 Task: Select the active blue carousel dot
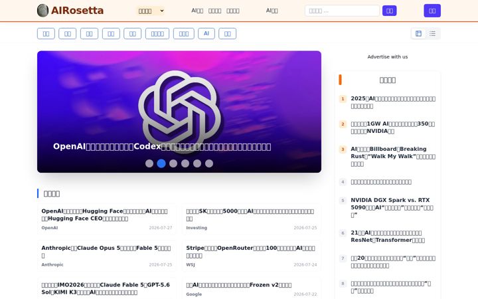[161, 163]
